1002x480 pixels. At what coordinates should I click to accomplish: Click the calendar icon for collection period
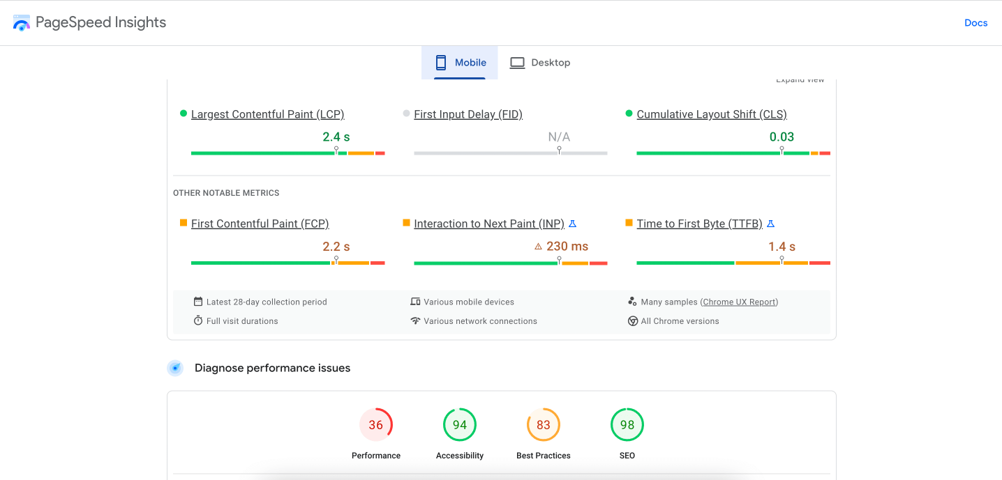(198, 302)
